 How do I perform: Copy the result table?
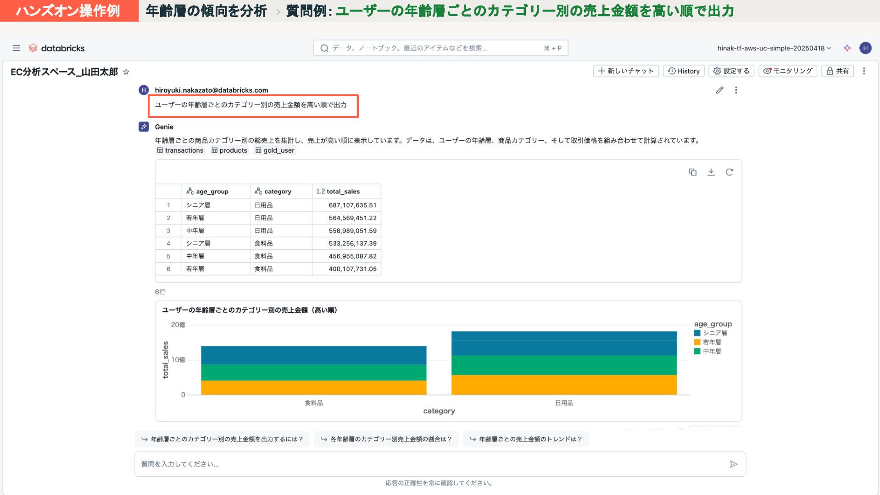(693, 172)
